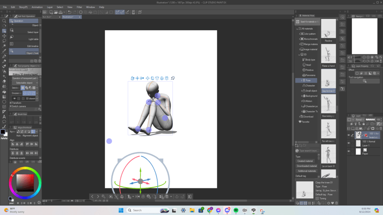Viewport: 383px width, 215px height.
Task: Select the Fill bucket tool
Action: tap(4, 92)
